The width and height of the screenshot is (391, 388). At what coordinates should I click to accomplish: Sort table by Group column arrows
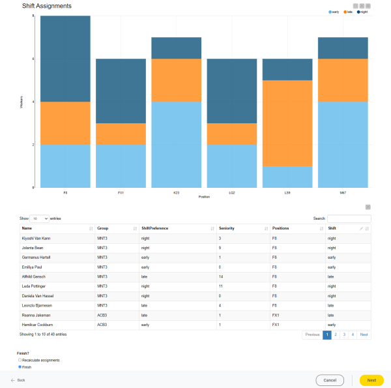[x=135, y=228]
